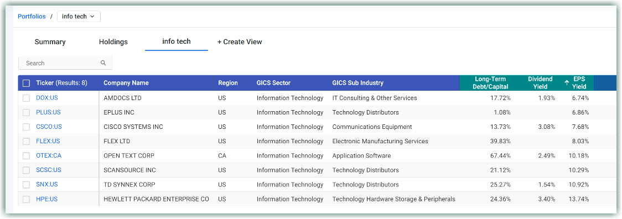
Task: Select FLEX LTD company name cell
Action: [x=117, y=141]
